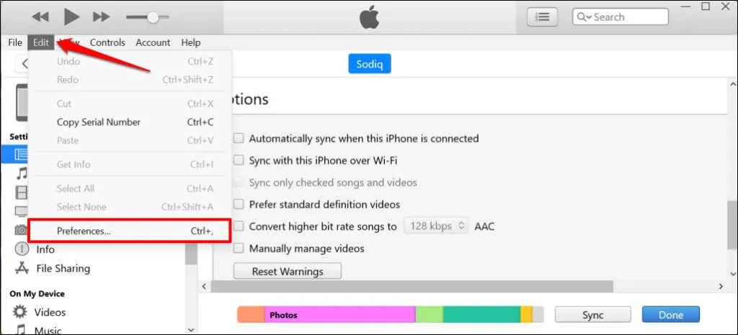The image size is (738, 335).
Task: Adjust the volume slider knob
Action: [x=152, y=17]
